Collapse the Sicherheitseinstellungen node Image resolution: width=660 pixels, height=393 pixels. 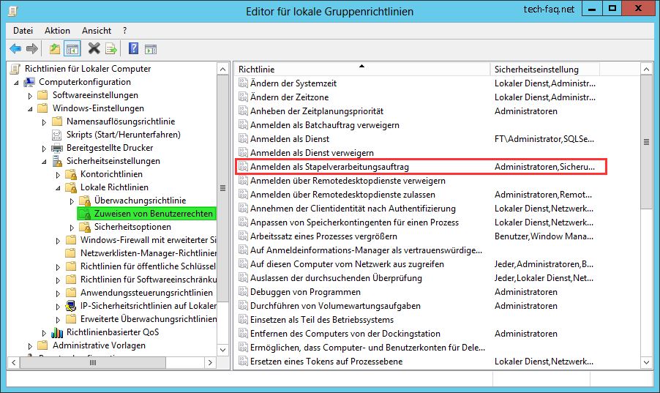click(44, 161)
